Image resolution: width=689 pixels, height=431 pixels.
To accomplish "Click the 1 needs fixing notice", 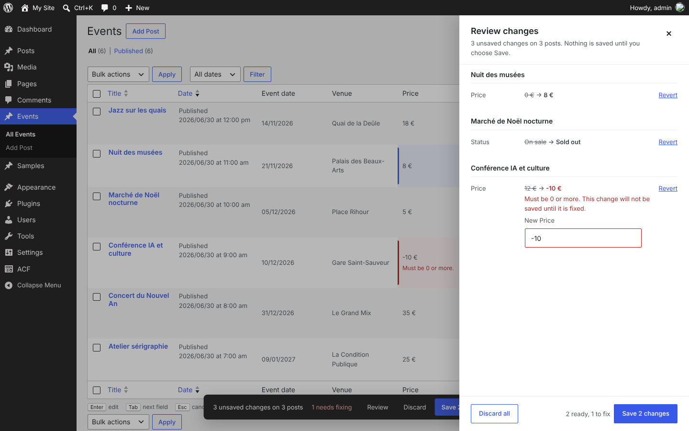I will 332,408.
